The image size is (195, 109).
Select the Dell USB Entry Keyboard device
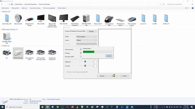tap(75, 20)
